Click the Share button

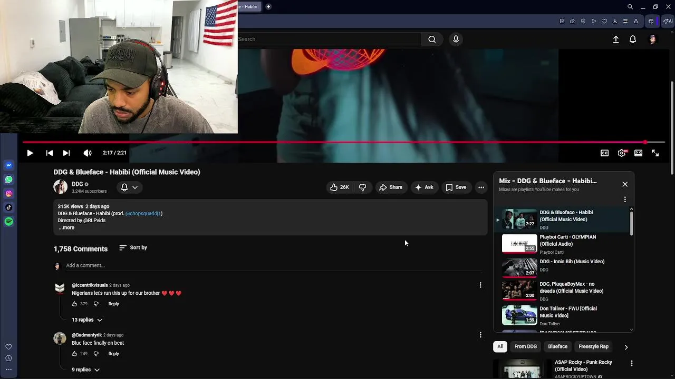coord(391,187)
